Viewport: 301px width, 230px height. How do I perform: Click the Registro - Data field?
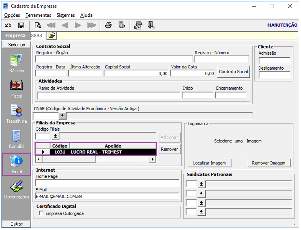click(x=51, y=73)
